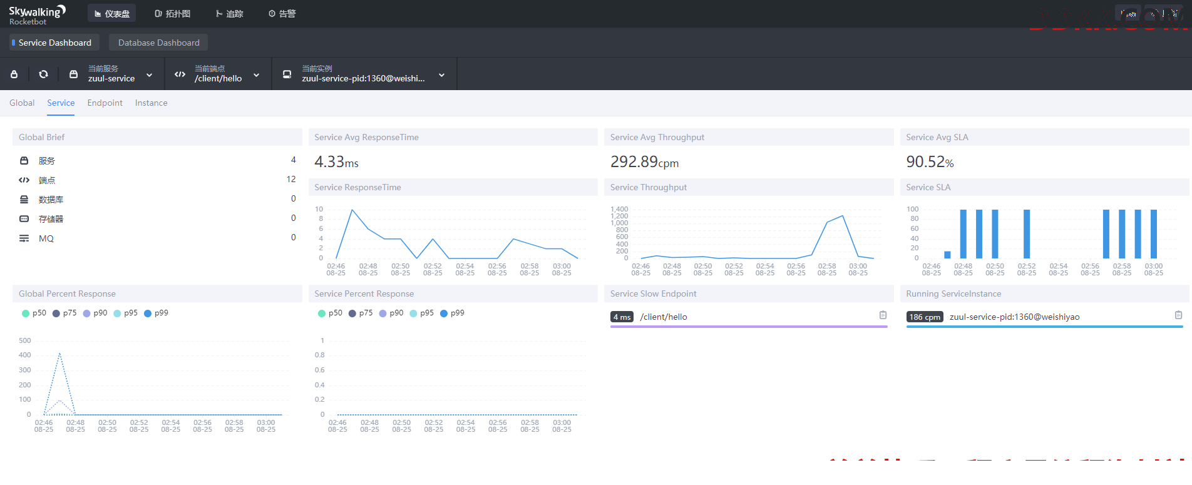Click the 292.89cpm throughput value
Viewport: 1192px width, 485px height.
[644, 162]
